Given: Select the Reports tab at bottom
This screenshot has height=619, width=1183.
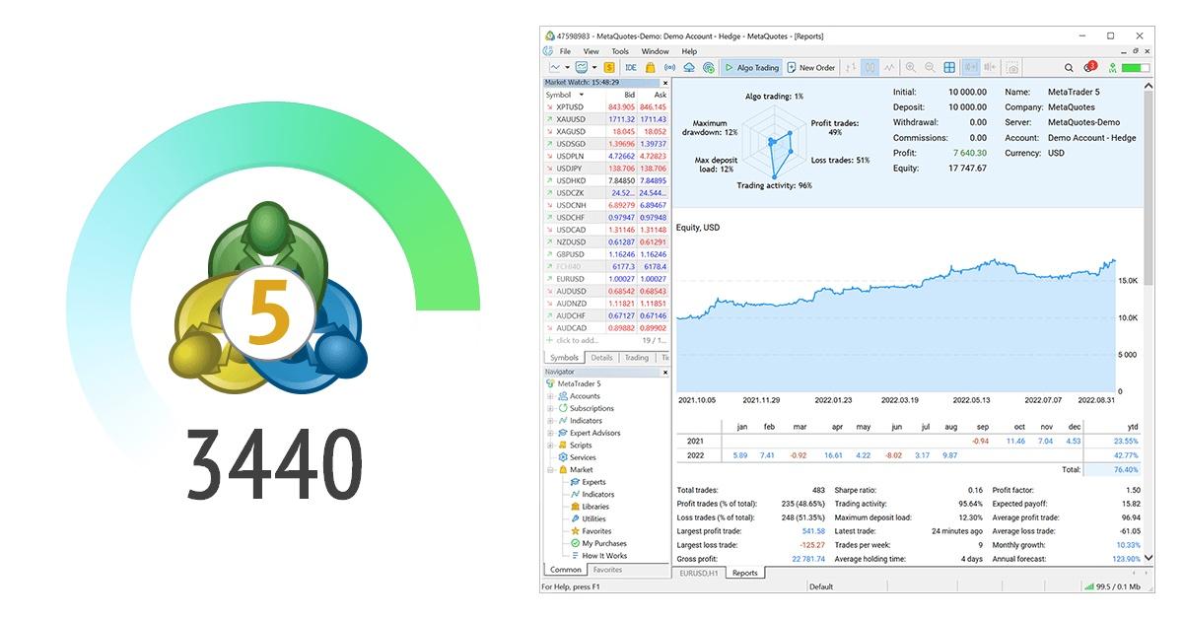Looking at the screenshot, I should 745,573.
